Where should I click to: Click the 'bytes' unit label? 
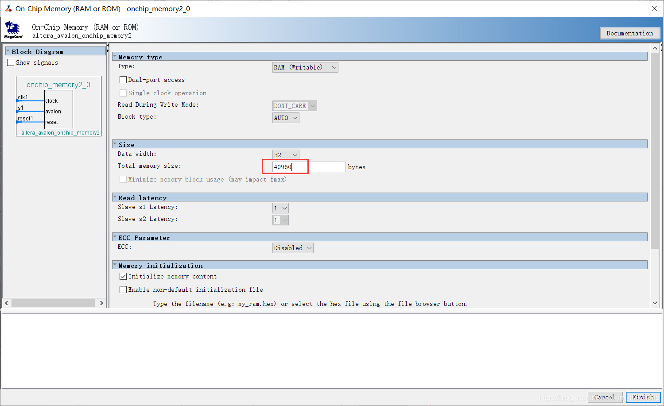pyautogui.click(x=357, y=167)
